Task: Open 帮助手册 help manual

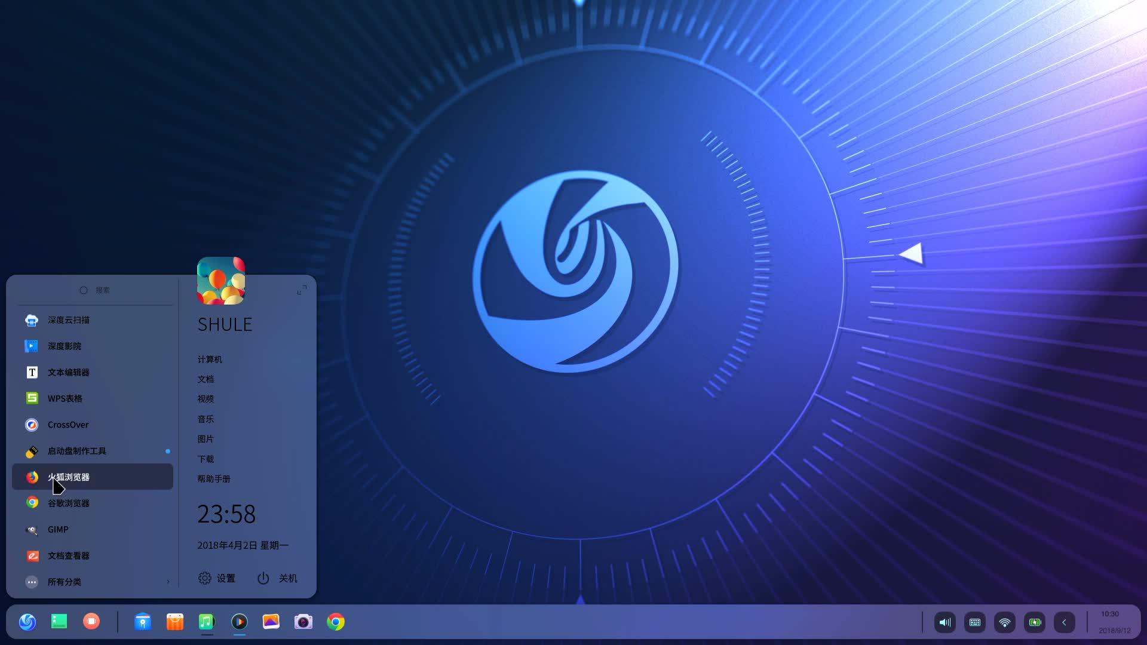Action: (214, 479)
